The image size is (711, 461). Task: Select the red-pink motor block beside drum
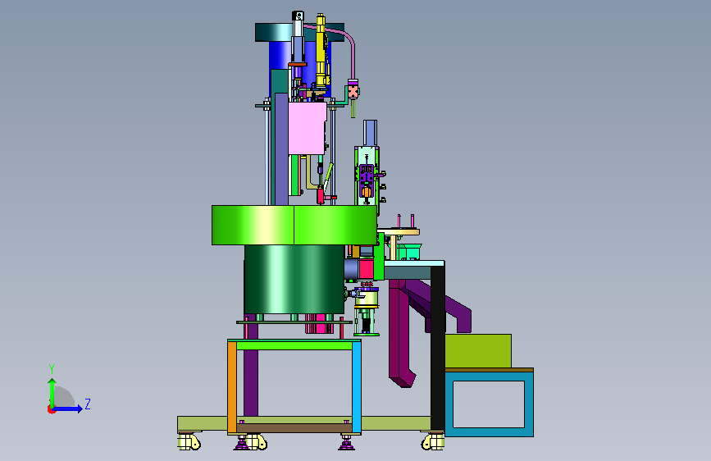point(366,269)
